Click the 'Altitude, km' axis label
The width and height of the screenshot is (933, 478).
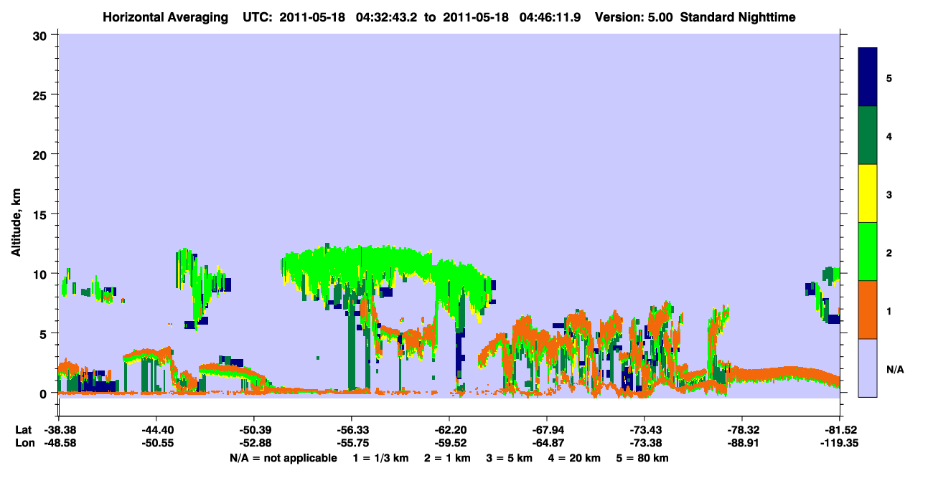tap(16, 224)
